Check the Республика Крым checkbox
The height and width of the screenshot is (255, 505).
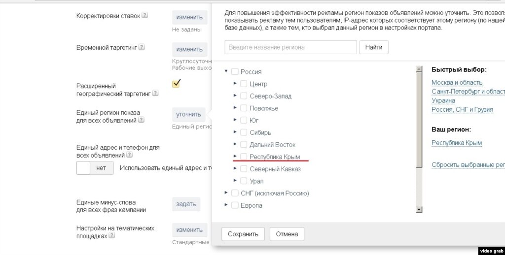click(x=244, y=157)
